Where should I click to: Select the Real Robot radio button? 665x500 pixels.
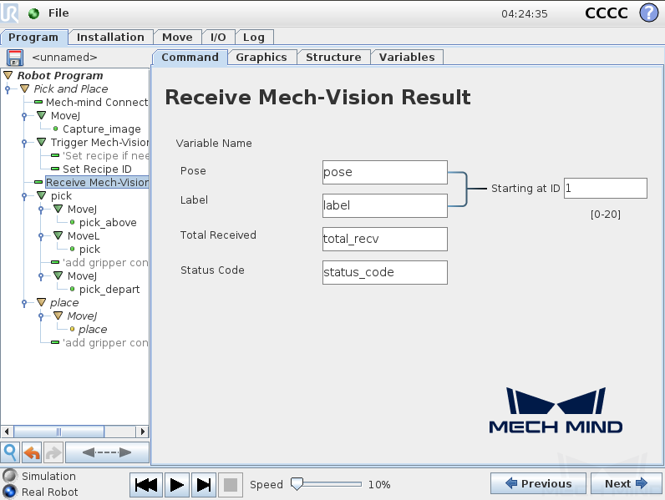[9, 492]
